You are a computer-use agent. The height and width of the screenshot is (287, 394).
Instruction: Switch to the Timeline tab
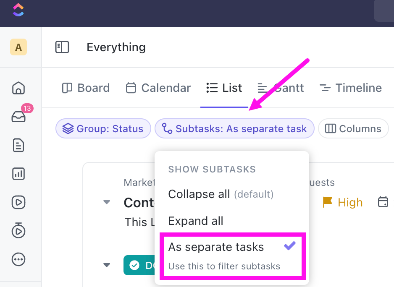pos(350,88)
